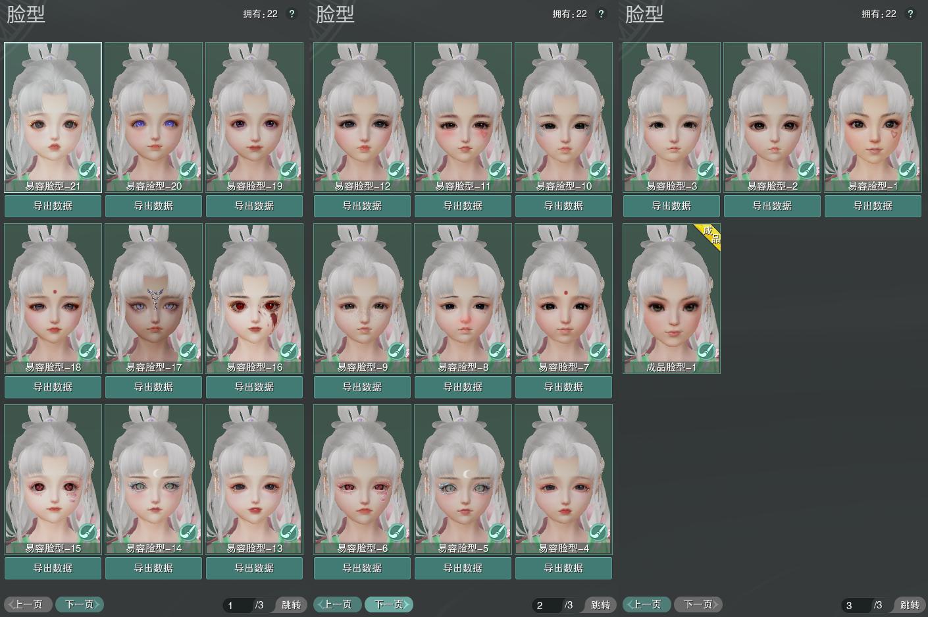
Task: Open brush edit icon on 易容脸型-18
Action: 87,351
